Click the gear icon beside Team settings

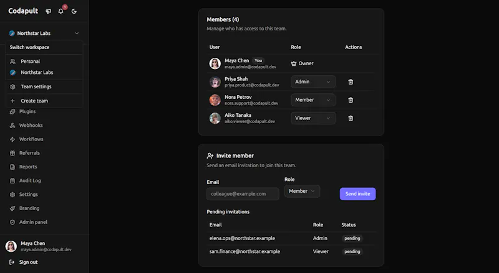click(12, 86)
